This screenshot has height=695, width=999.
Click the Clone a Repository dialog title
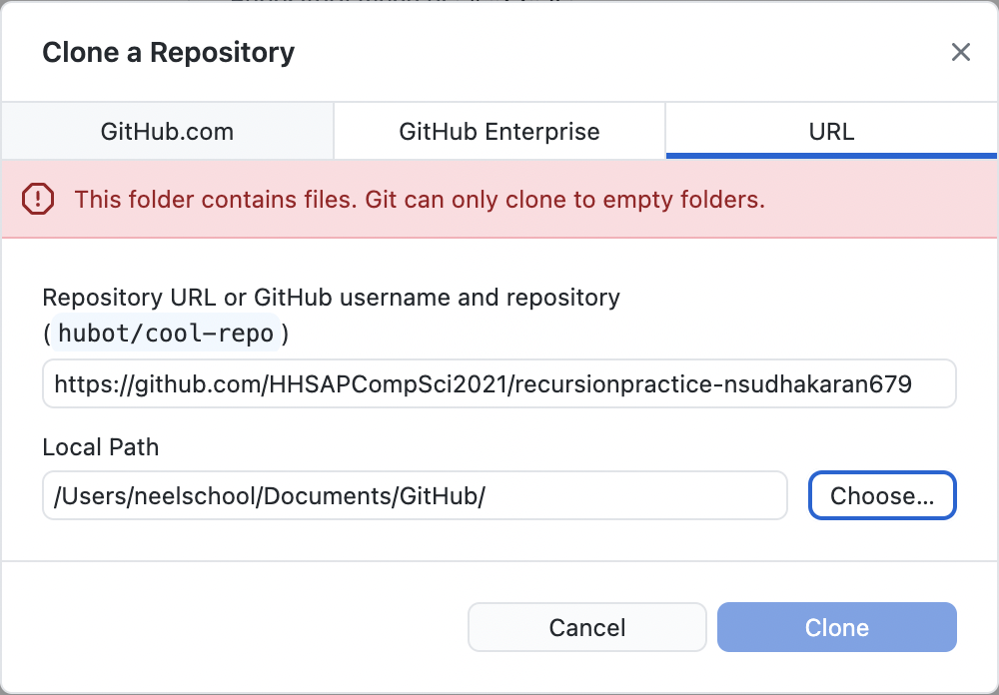tap(168, 52)
